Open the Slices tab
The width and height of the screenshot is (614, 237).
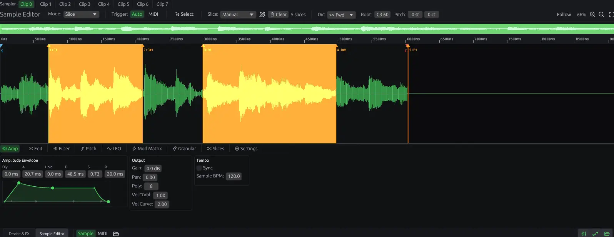point(215,149)
